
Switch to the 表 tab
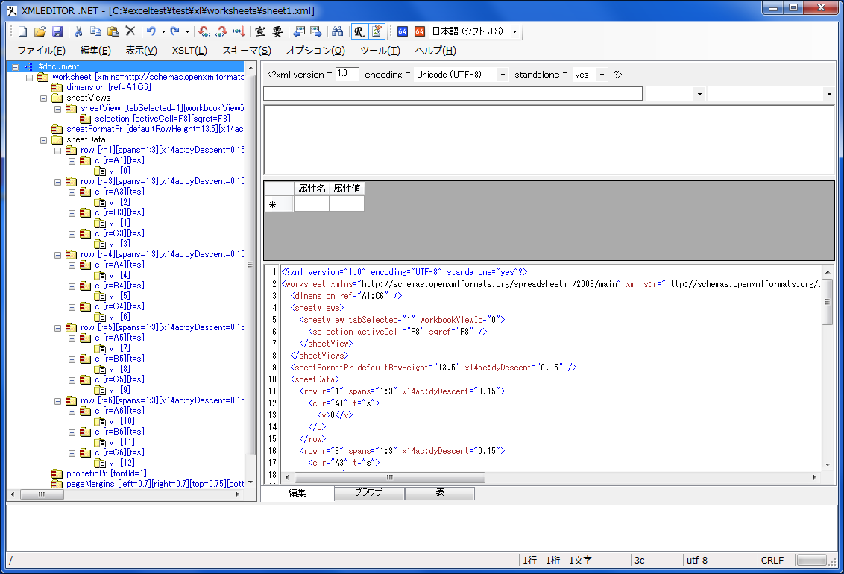440,493
